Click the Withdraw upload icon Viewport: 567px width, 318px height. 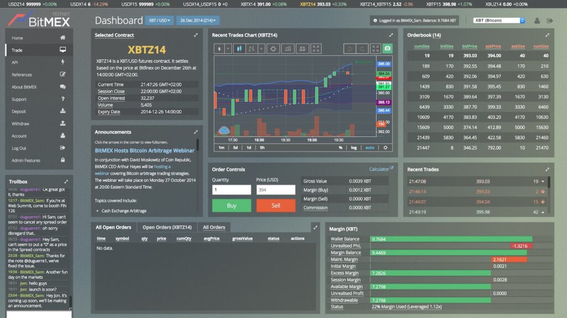(x=63, y=123)
